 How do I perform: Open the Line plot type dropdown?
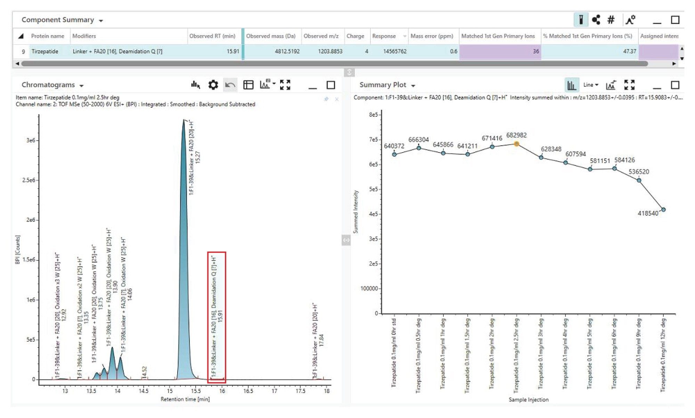[x=591, y=85]
